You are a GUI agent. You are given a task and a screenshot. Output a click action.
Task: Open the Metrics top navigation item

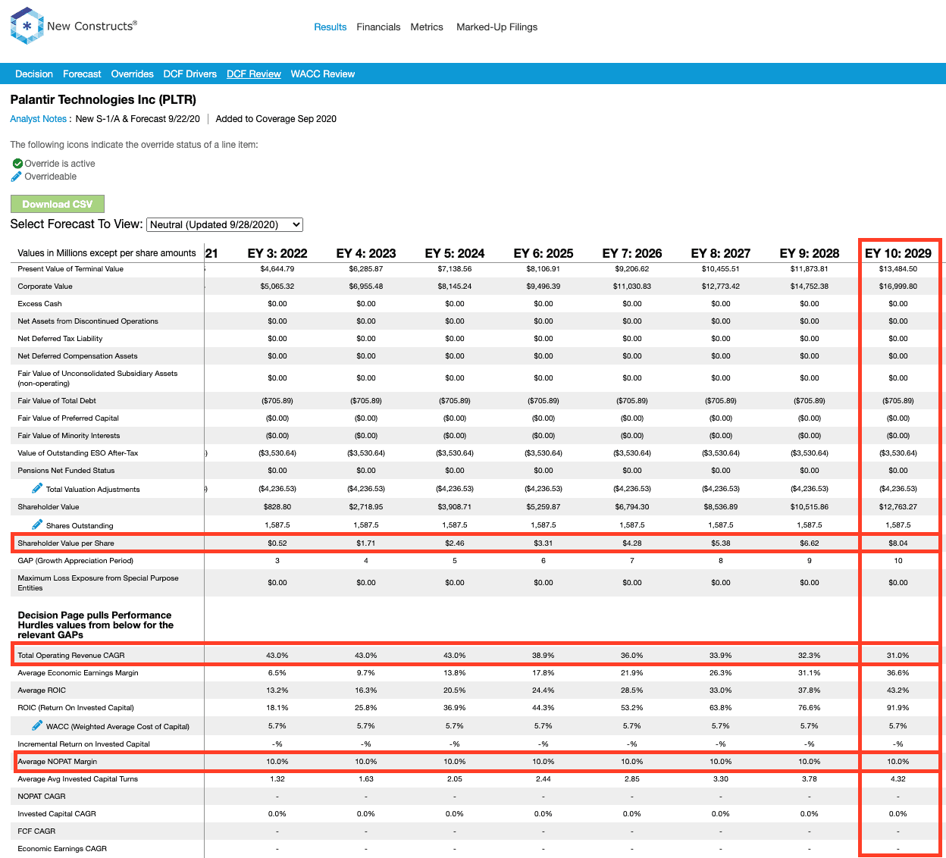point(427,27)
